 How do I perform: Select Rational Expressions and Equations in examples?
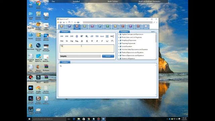coord(133,55)
